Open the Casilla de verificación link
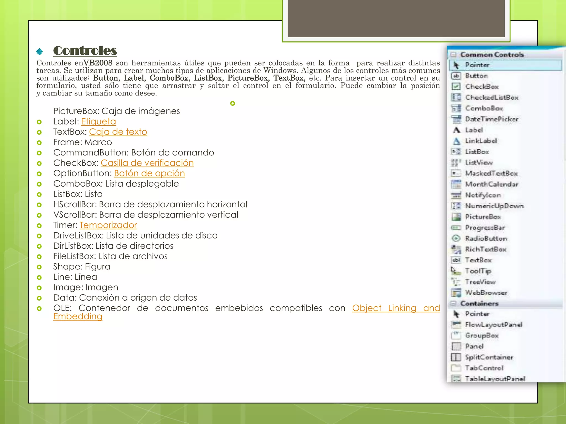The image size is (566, 424). coord(147,163)
